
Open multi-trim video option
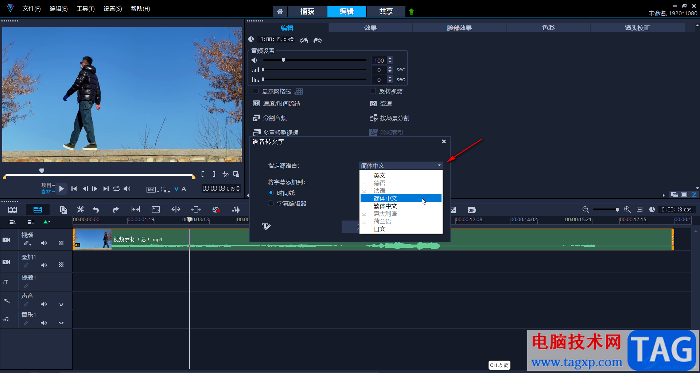click(276, 132)
